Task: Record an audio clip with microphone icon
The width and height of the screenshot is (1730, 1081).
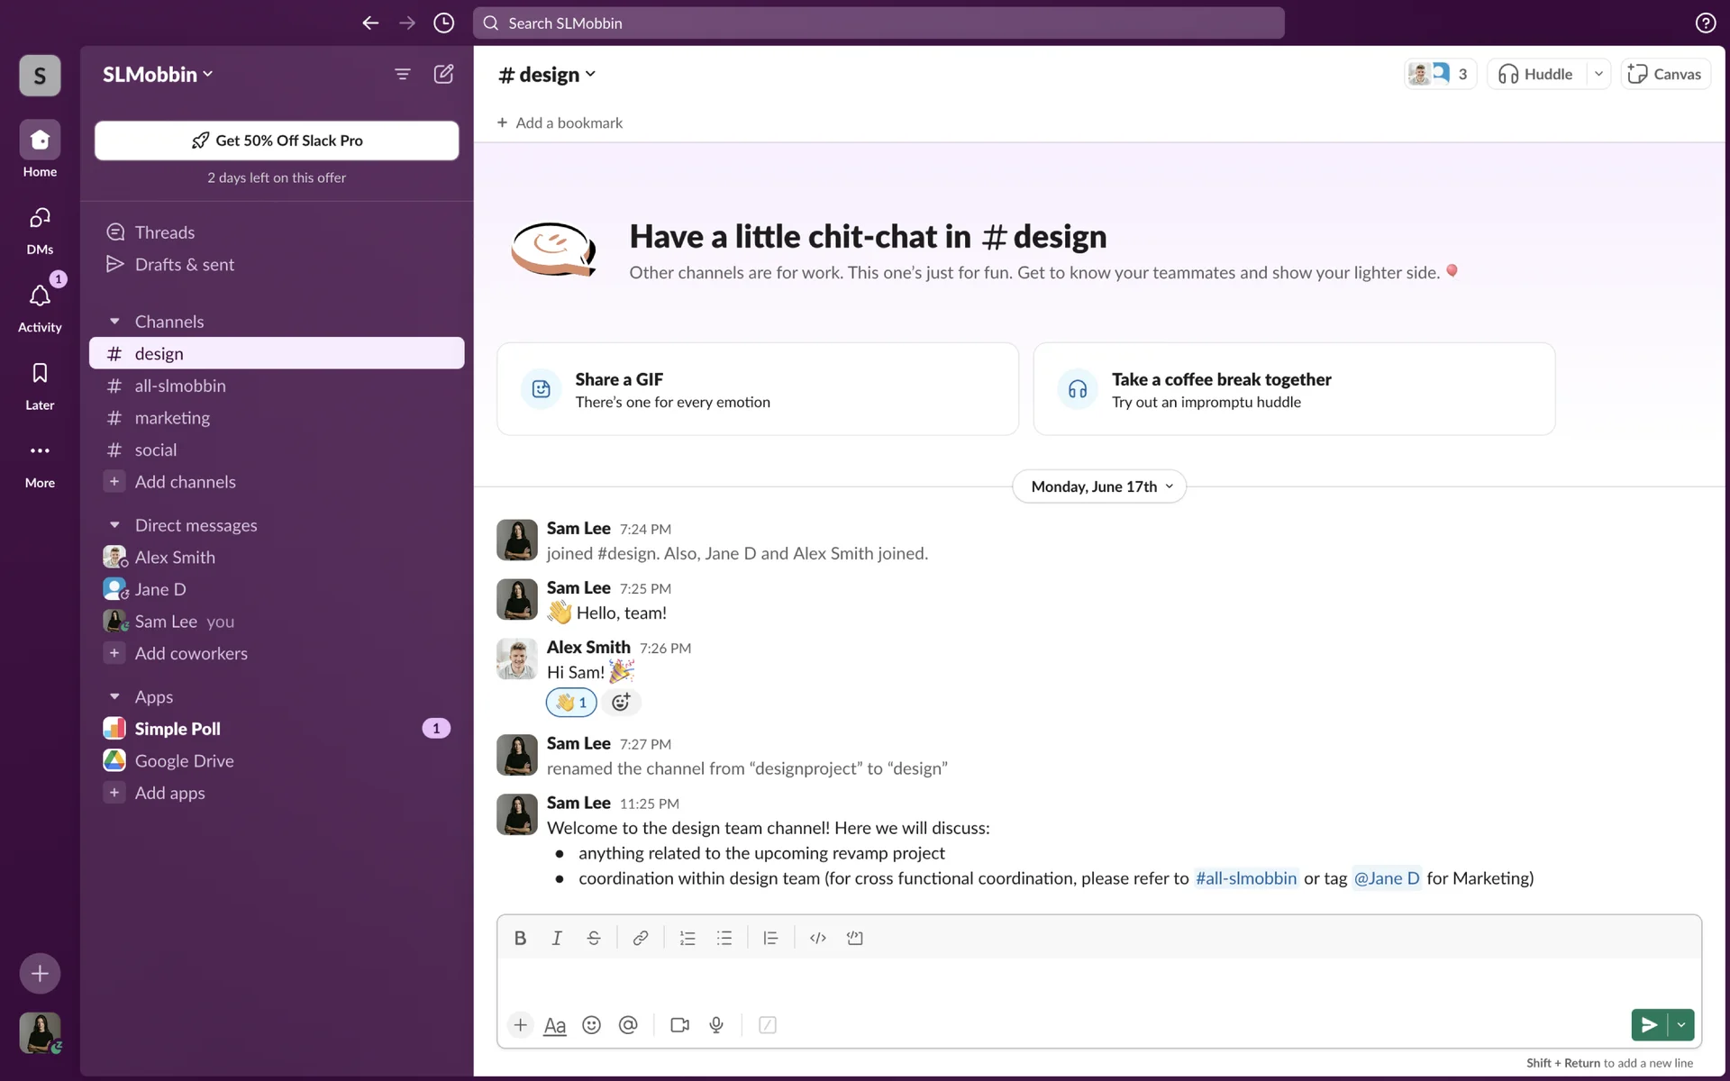Action: 716,1025
